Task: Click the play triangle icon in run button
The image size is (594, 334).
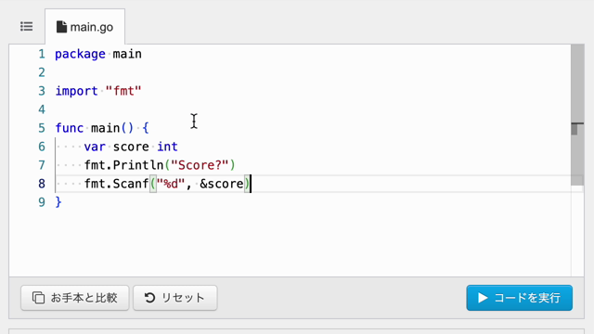Action: coord(483,298)
